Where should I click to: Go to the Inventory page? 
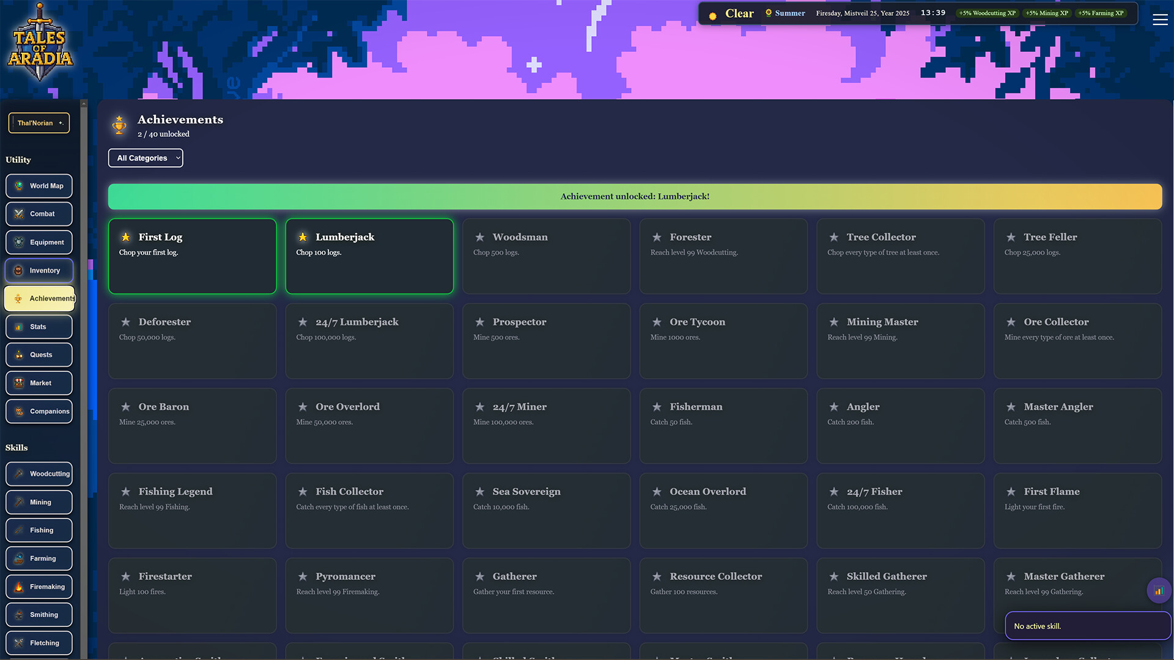point(39,271)
